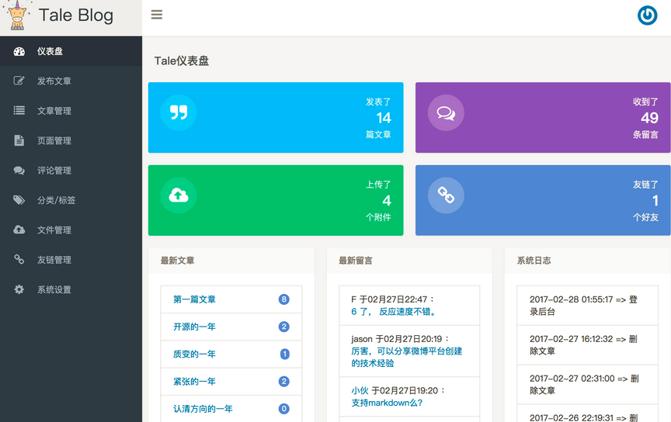Image resolution: width=671 pixels, height=422 pixels.
Task: Open the article link 紧张的一年
Action: pos(194,382)
